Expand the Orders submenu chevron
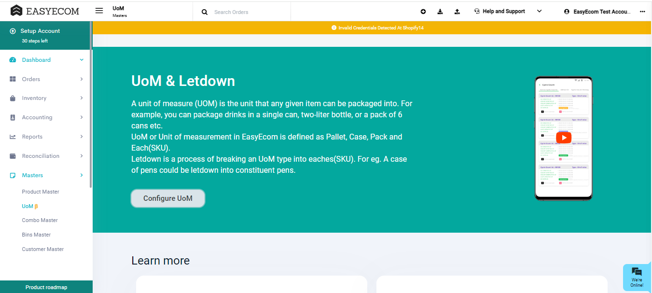The image size is (652, 293). point(82,79)
